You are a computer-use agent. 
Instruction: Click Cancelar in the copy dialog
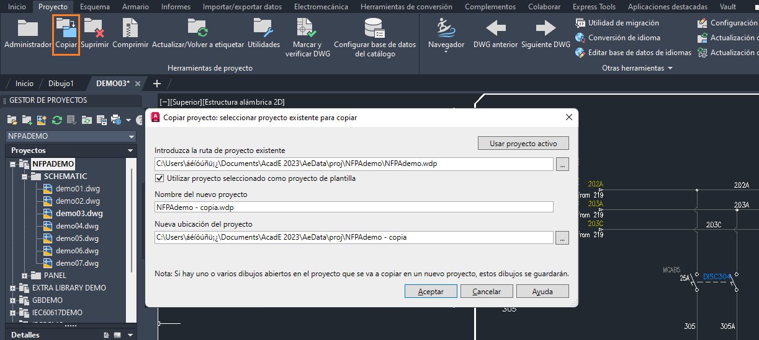[x=487, y=291]
